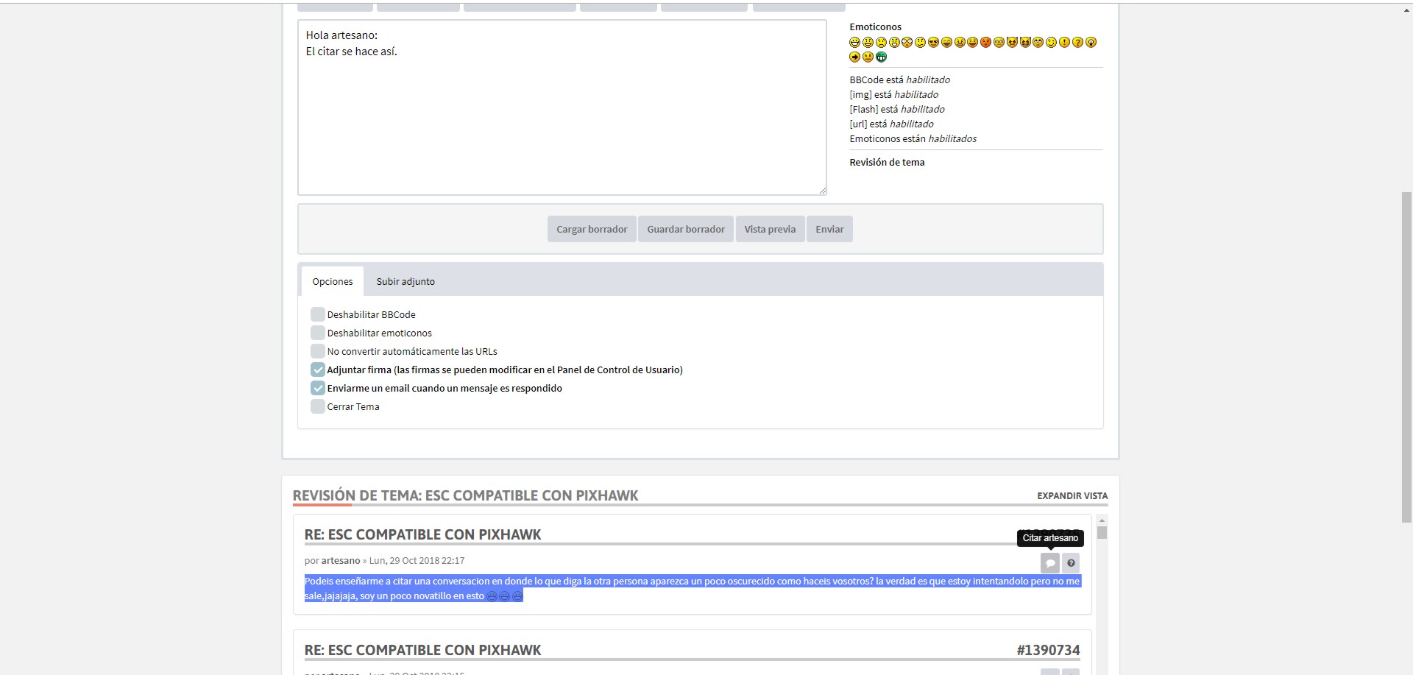Screen dimensions: 1413x675
Task: Tick the Cerrar Tema checkbox
Action: pos(318,406)
